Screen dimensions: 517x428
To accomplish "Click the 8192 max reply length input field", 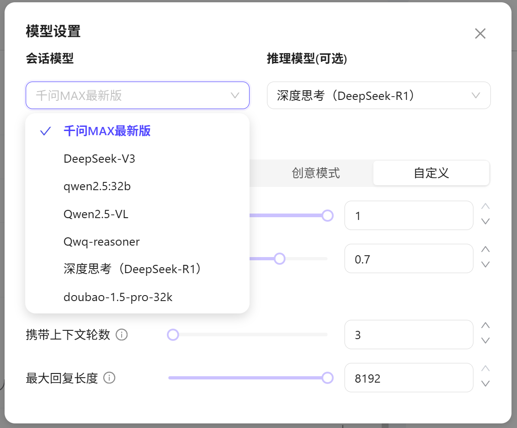I will pyautogui.click(x=408, y=378).
